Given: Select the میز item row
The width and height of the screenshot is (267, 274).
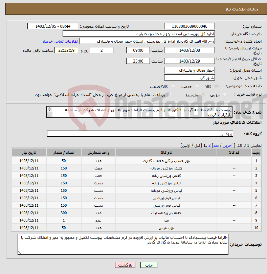Looking at the screenshot, I should (136, 220).
